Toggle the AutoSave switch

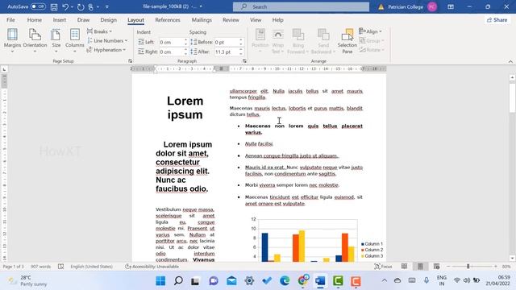click(x=38, y=6)
